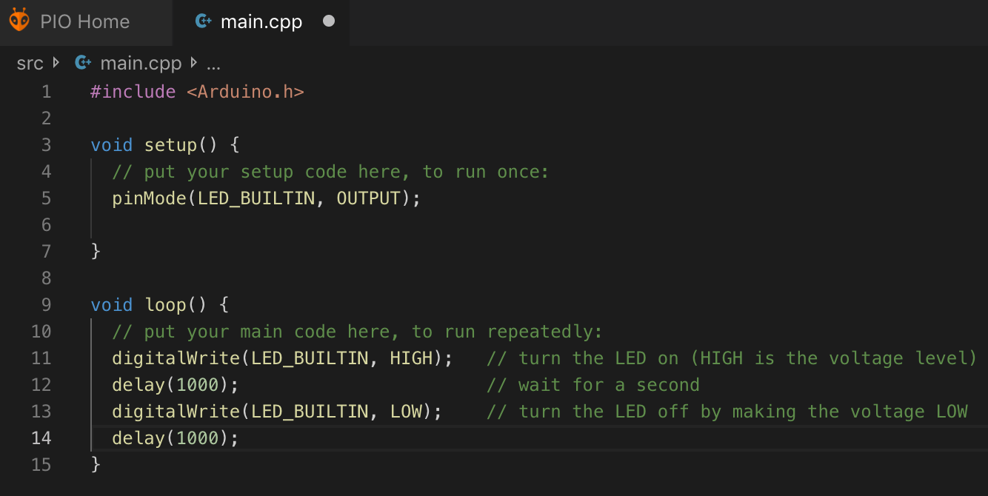Expand the chevron after the main.cpp breadcrumb
The width and height of the screenshot is (988, 496).
click(x=194, y=63)
